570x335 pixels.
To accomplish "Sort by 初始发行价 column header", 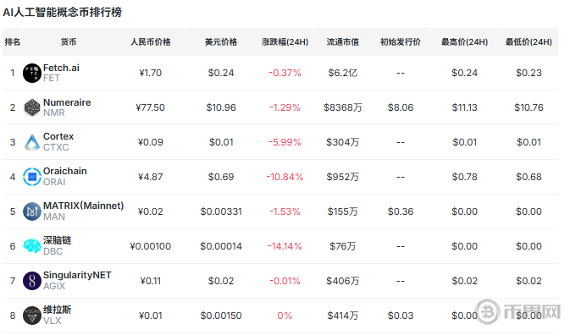I will (401, 42).
